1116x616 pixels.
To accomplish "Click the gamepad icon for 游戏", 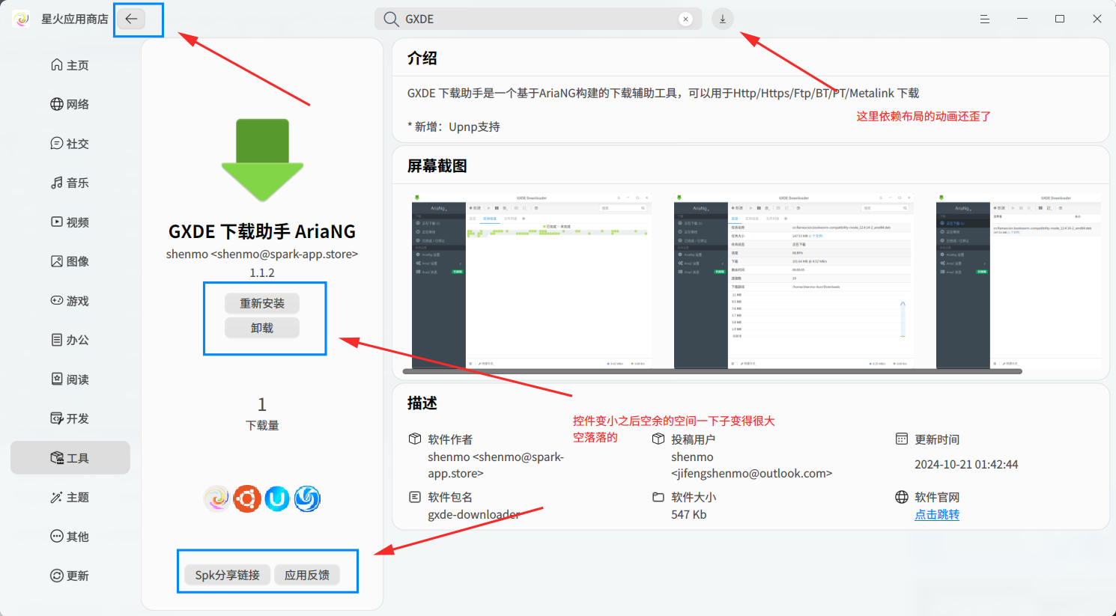I will 57,301.
